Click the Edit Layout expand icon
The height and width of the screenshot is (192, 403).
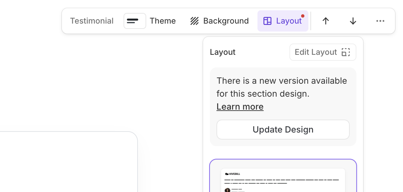(x=346, y=52)
